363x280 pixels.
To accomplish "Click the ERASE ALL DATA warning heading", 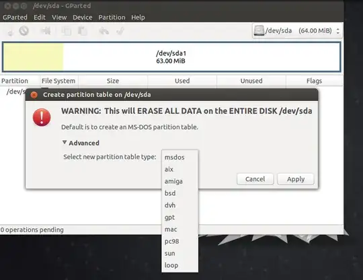I will tap(187, 111).
